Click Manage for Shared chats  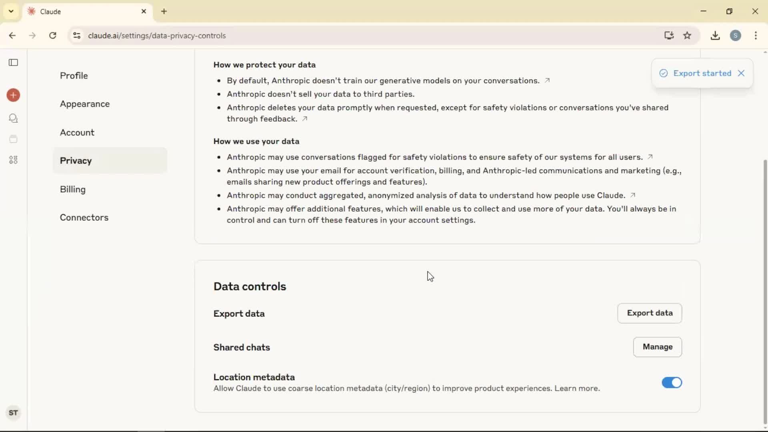tap(658, 347)
